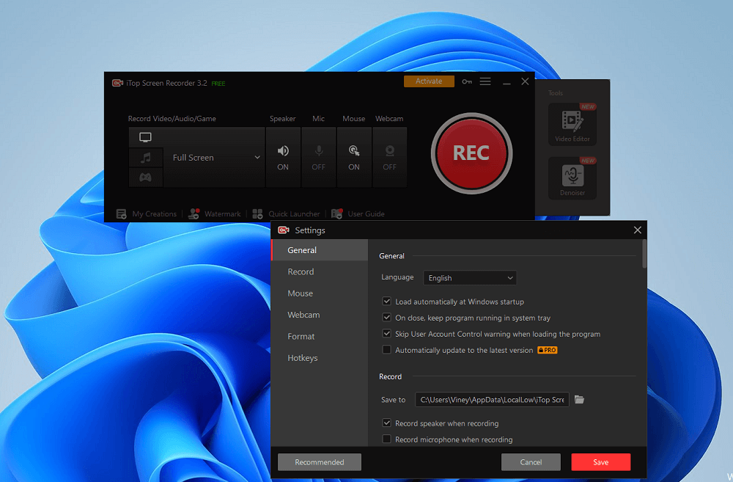The height and width of the screenshot is (482, 733).
Task: Select the Mouse settings tab
Action: (x=320, y=293)
